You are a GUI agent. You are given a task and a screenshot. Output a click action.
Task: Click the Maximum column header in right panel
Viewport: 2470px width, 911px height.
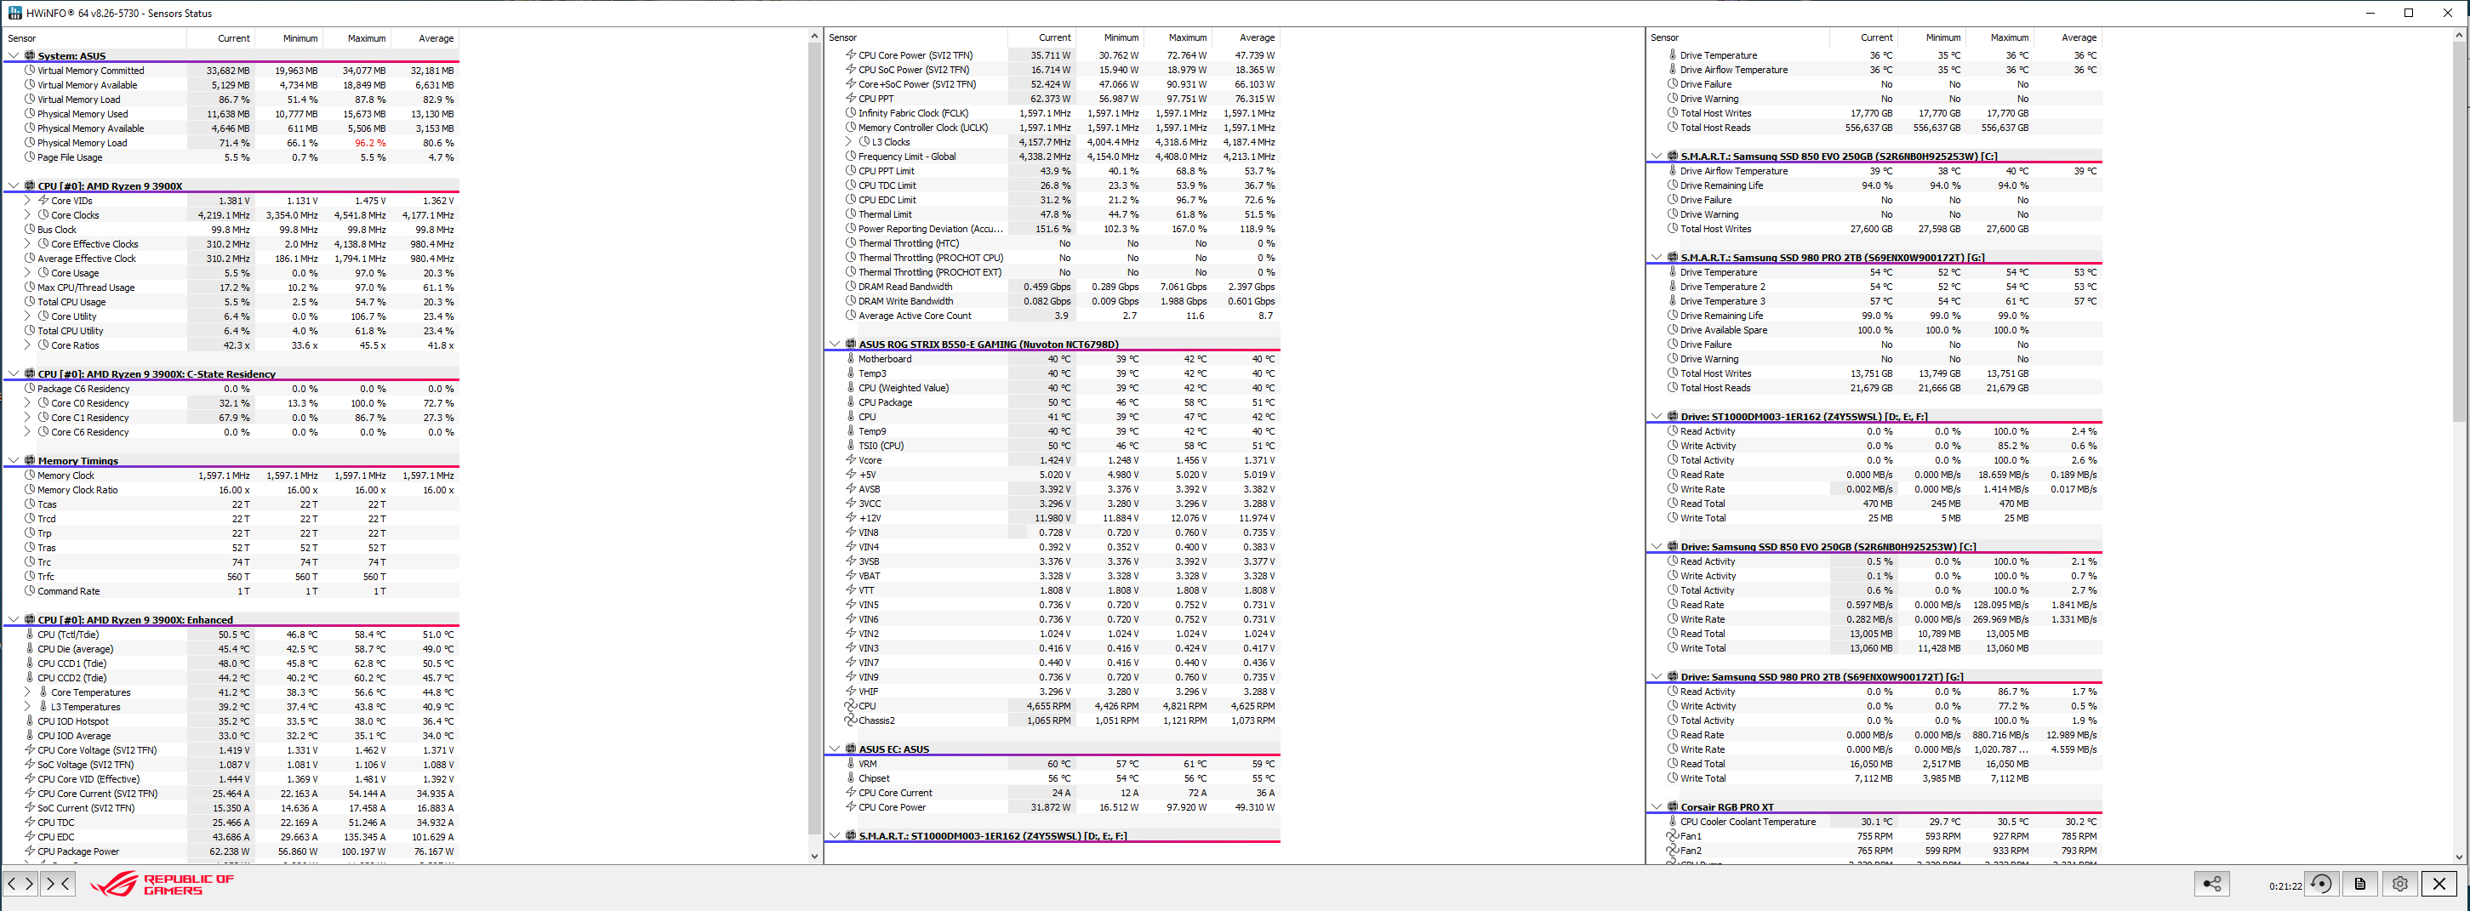coord(1999,37)
